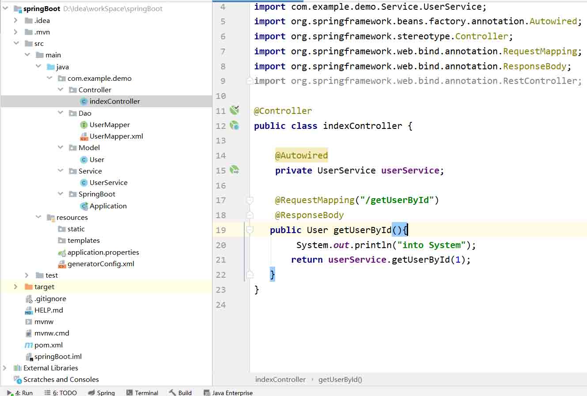
Task: Click the generatorConfig.xml file icon
Action: 62,264
